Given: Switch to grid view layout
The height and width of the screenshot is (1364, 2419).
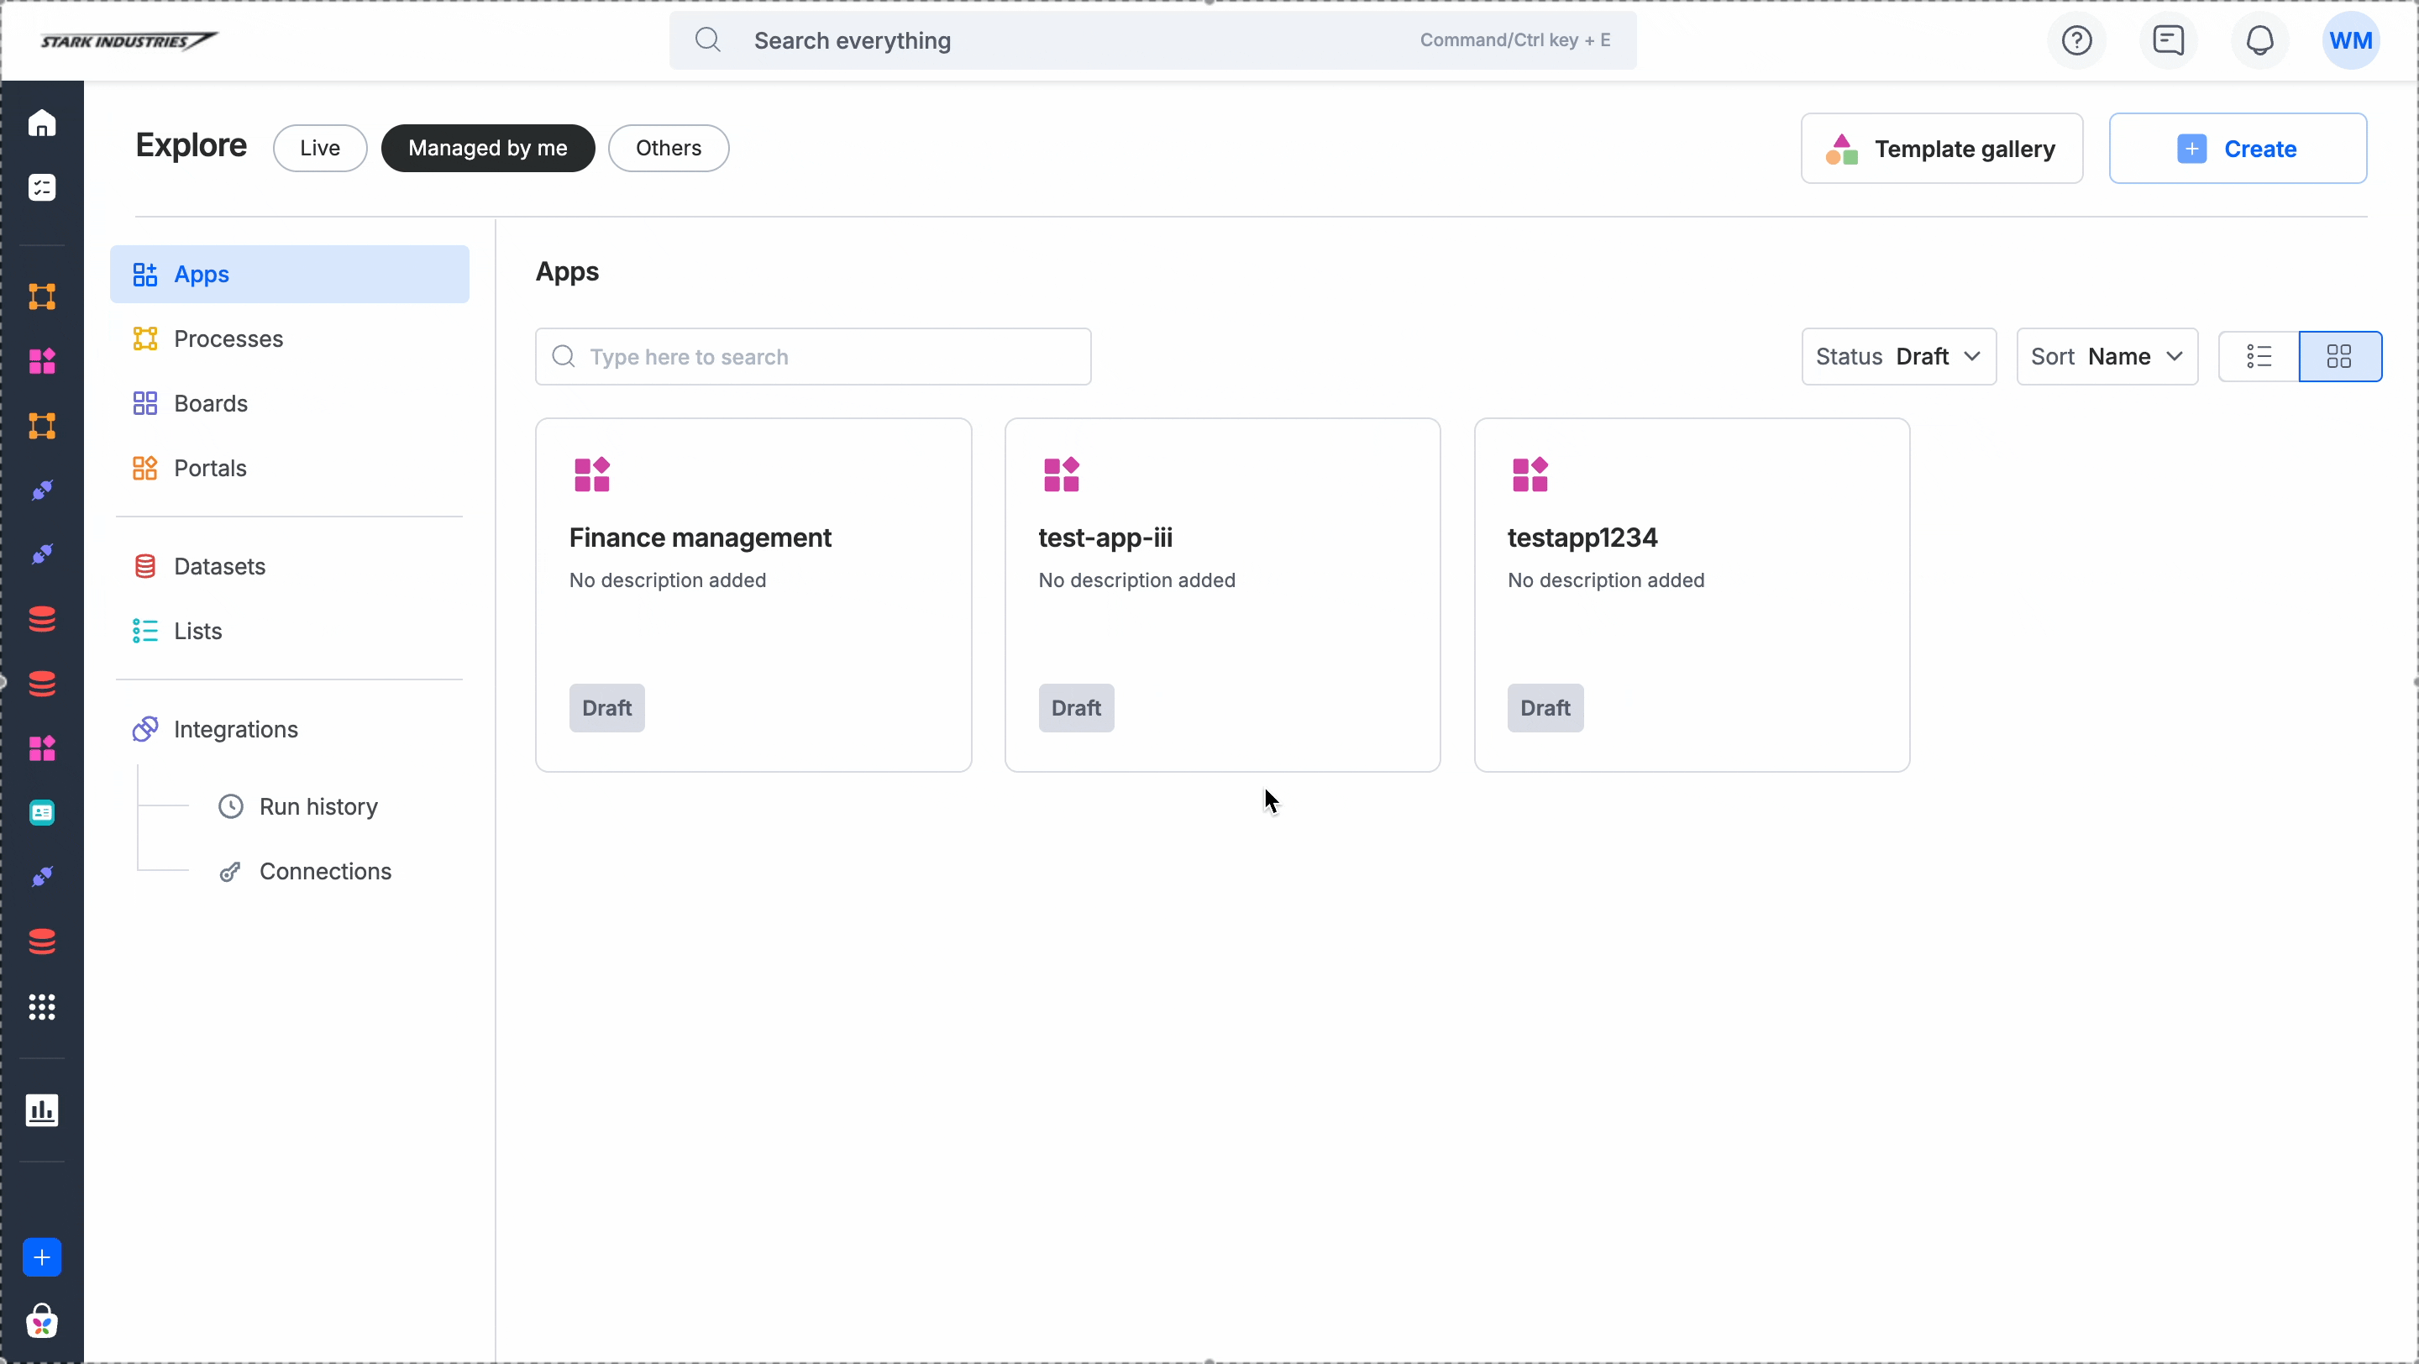Looking at the screenshot, I should (x=2339, y=357).
